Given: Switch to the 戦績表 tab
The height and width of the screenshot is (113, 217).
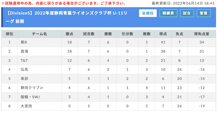Looking at the screenshot, I should point(168,13).
